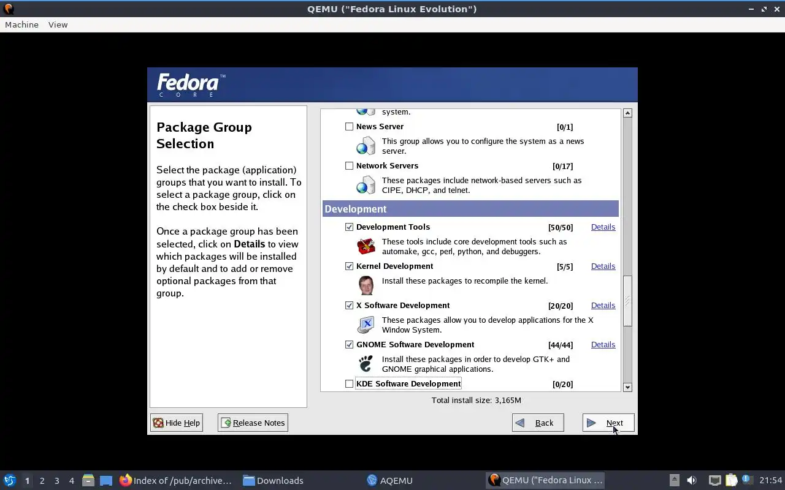The height and width of the screenshot is (490, 785).
Task: Click the scrollbar down arrow
Action: click(627, 387)
